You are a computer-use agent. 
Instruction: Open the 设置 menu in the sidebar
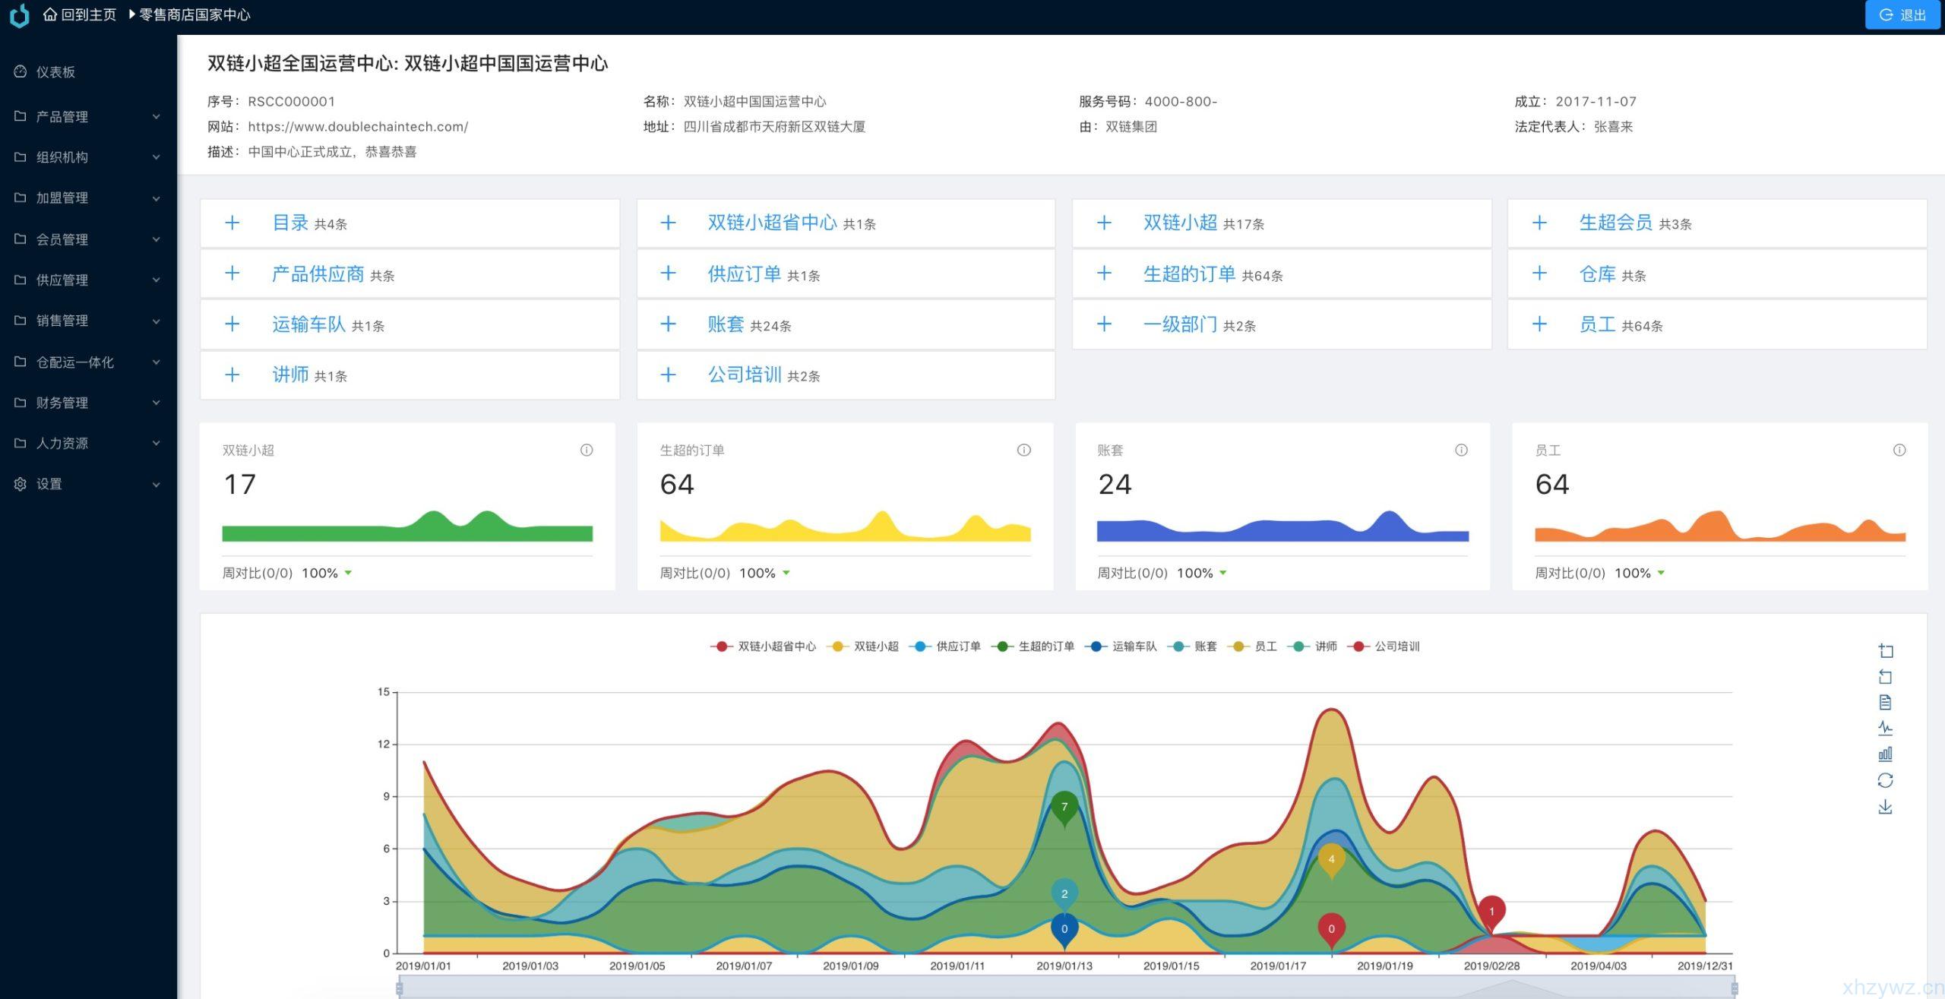pyautogui.click(x=50, y=483)
